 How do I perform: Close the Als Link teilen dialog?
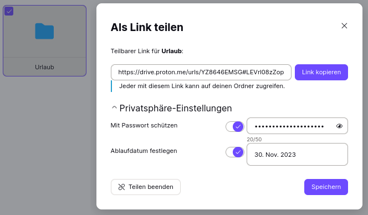coord(344,26)
